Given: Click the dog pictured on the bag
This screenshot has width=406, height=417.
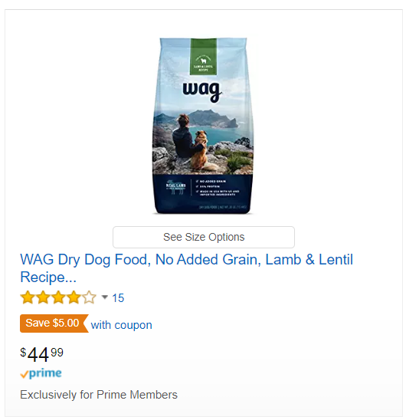Looking at the screenshot, I should tap(203, 151).
